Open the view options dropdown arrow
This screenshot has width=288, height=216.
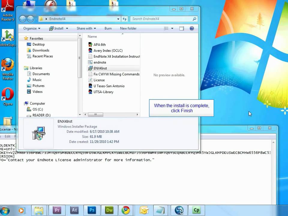coord(172,28)
